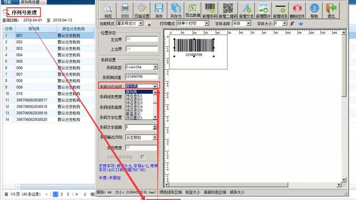Save the label with 保存 icon
Screen dimensions: 356x200
click(x=159, y=11)
